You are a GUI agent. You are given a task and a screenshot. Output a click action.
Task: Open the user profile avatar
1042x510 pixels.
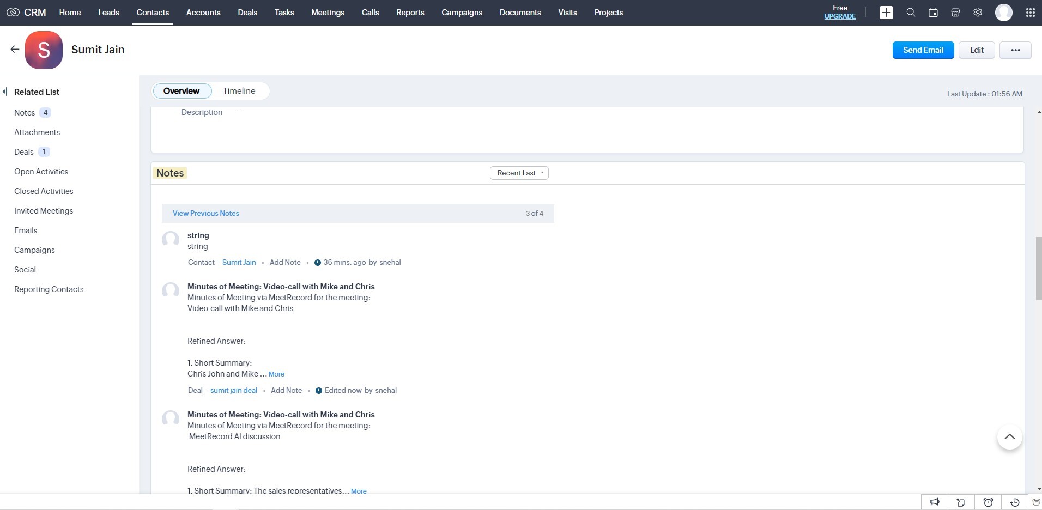coord(1003,13)
